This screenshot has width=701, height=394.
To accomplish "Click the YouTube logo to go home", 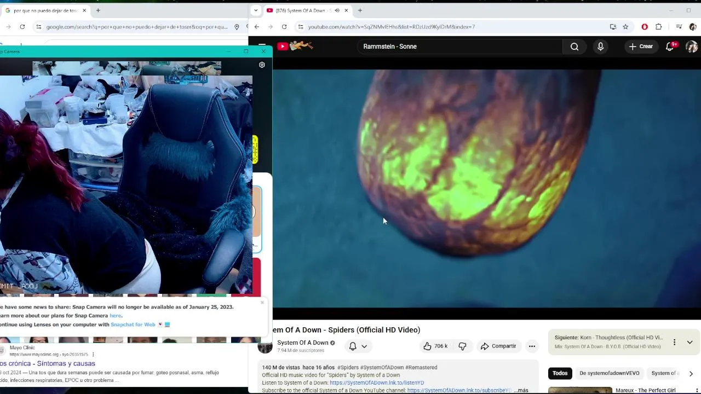I will tap(295, 47).
